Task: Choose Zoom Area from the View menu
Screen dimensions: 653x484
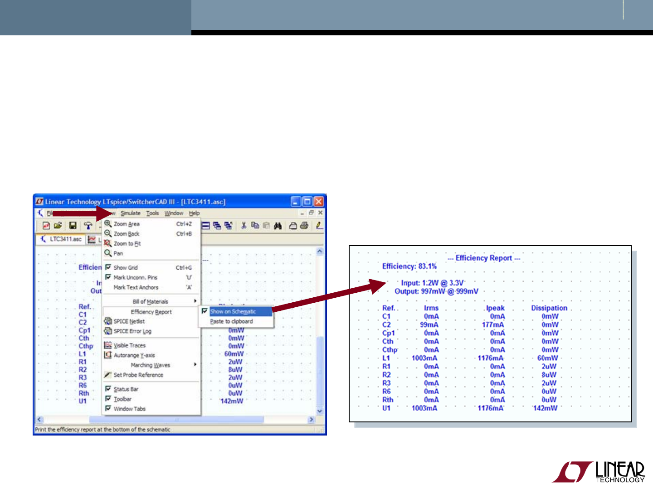Action: [x=151, y=224]
